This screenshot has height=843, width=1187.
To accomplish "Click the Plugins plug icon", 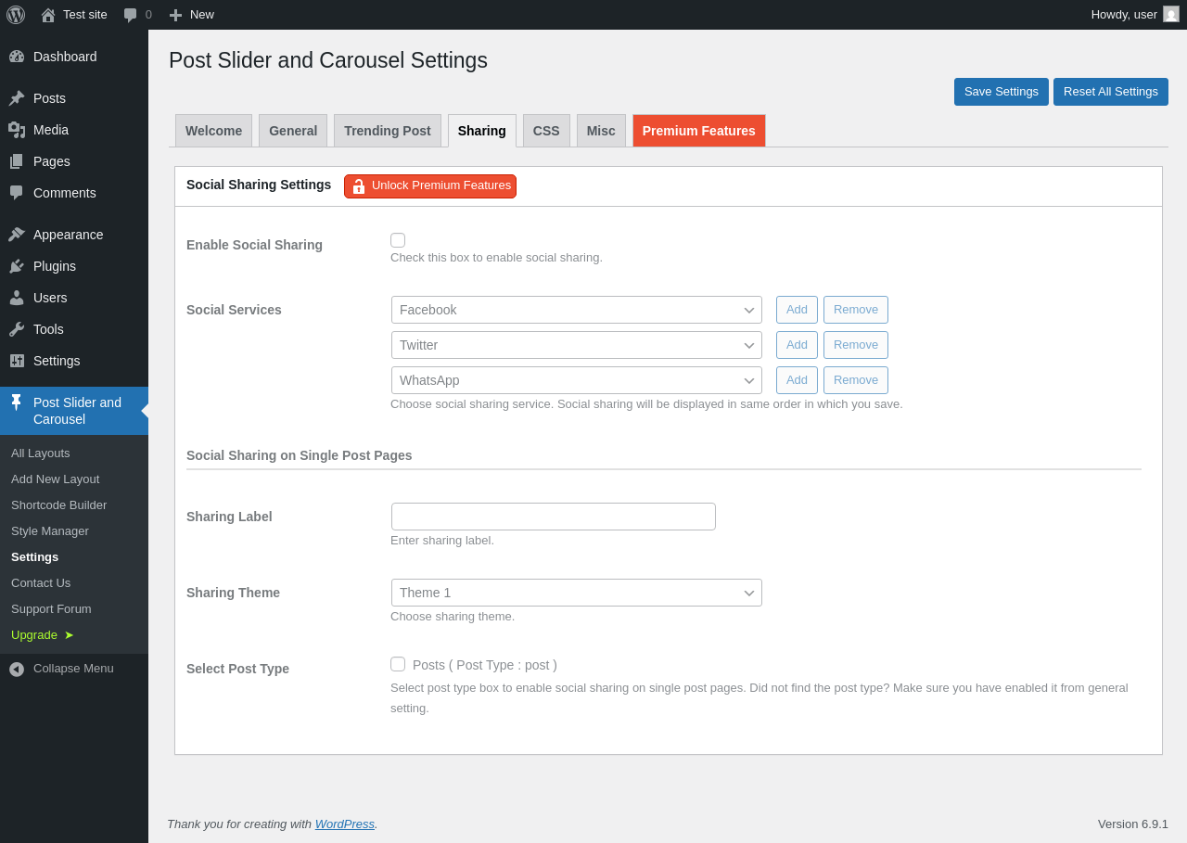I will pos(17,266).
